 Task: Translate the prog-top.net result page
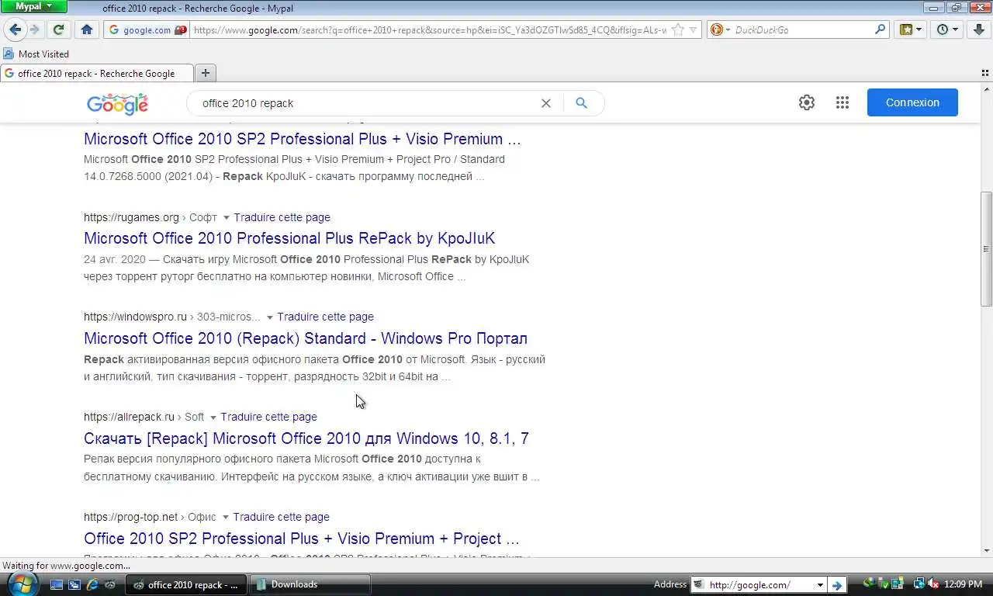coord(281,517)
